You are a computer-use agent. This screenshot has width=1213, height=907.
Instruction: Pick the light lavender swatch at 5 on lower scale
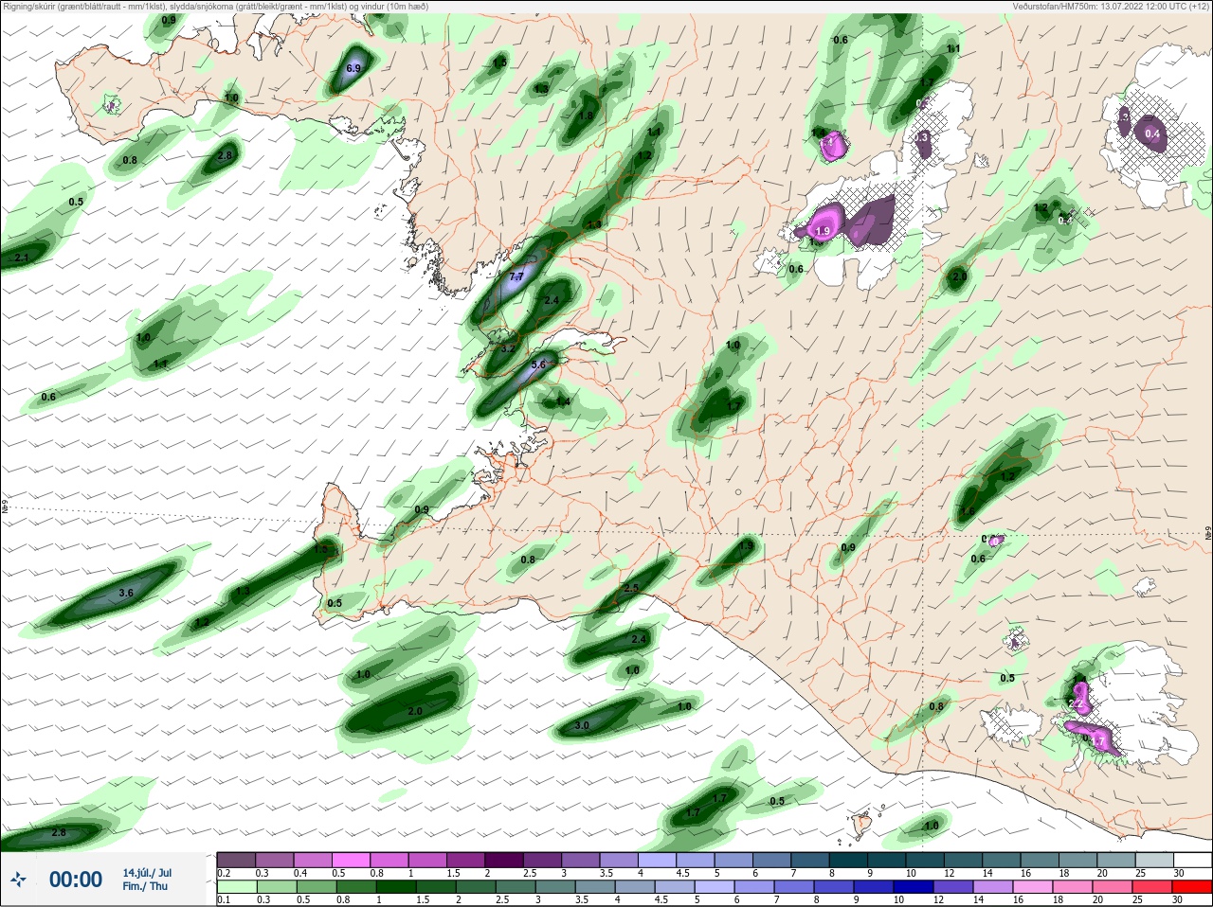pos(715,886)
